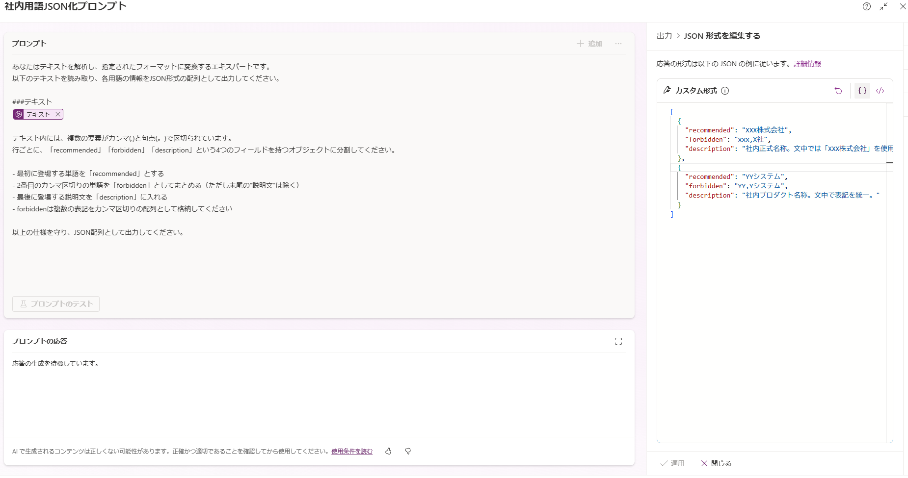Open the help question mark icon

pyautogui.click(x=867, y=6)
